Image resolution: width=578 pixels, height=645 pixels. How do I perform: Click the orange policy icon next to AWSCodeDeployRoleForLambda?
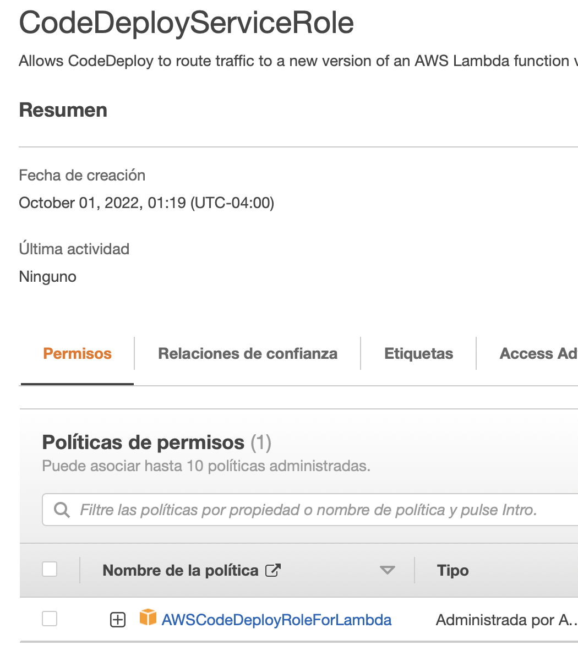tap(148, 619)
